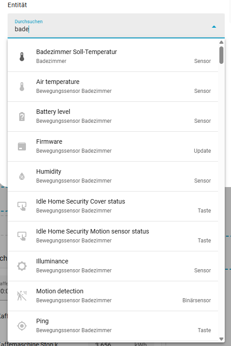Click the Motion detection walking-person icon
231x346 pixels.
point(22,296)
